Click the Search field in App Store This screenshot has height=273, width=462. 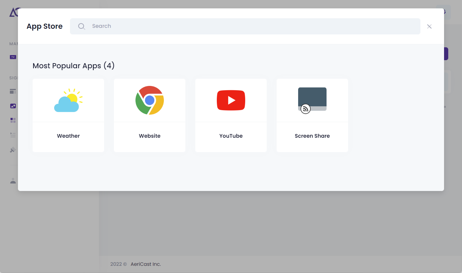tap(245, 26)
